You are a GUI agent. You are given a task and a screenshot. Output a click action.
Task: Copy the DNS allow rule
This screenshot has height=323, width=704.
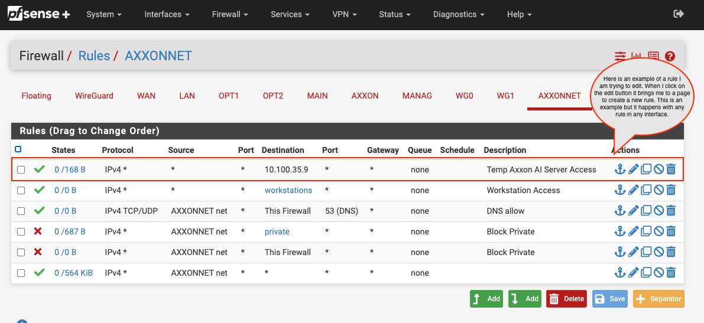[645, 211]
